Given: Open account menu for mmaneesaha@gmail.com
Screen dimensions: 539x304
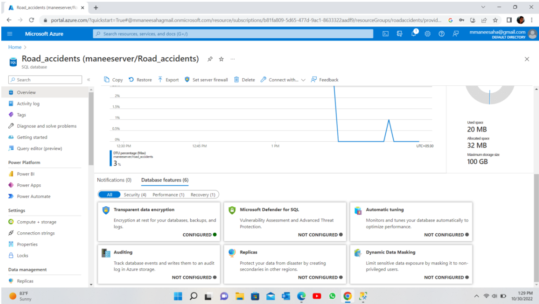Looking at the screenshot, I should pos(503,34).
